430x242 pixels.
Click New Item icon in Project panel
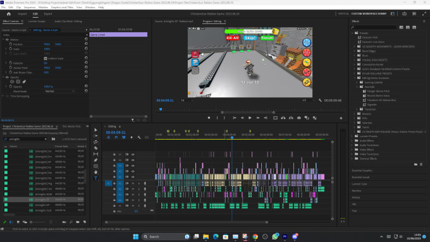pyautogui.click(x=85, y=222)
